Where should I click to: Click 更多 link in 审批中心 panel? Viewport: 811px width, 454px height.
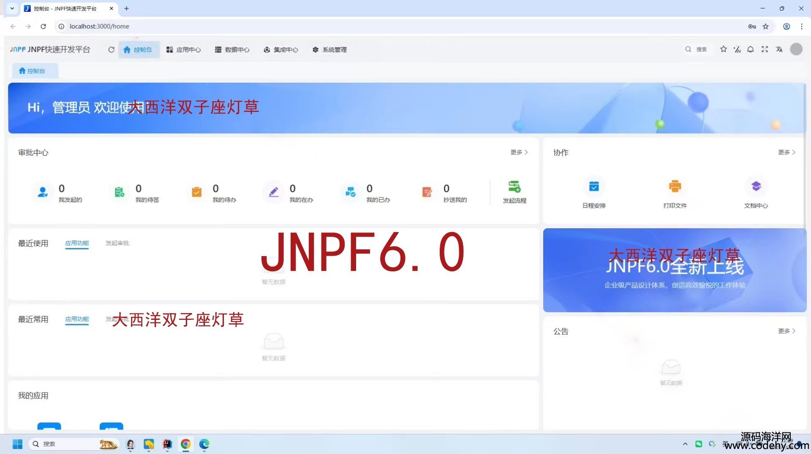coord(519,152)
